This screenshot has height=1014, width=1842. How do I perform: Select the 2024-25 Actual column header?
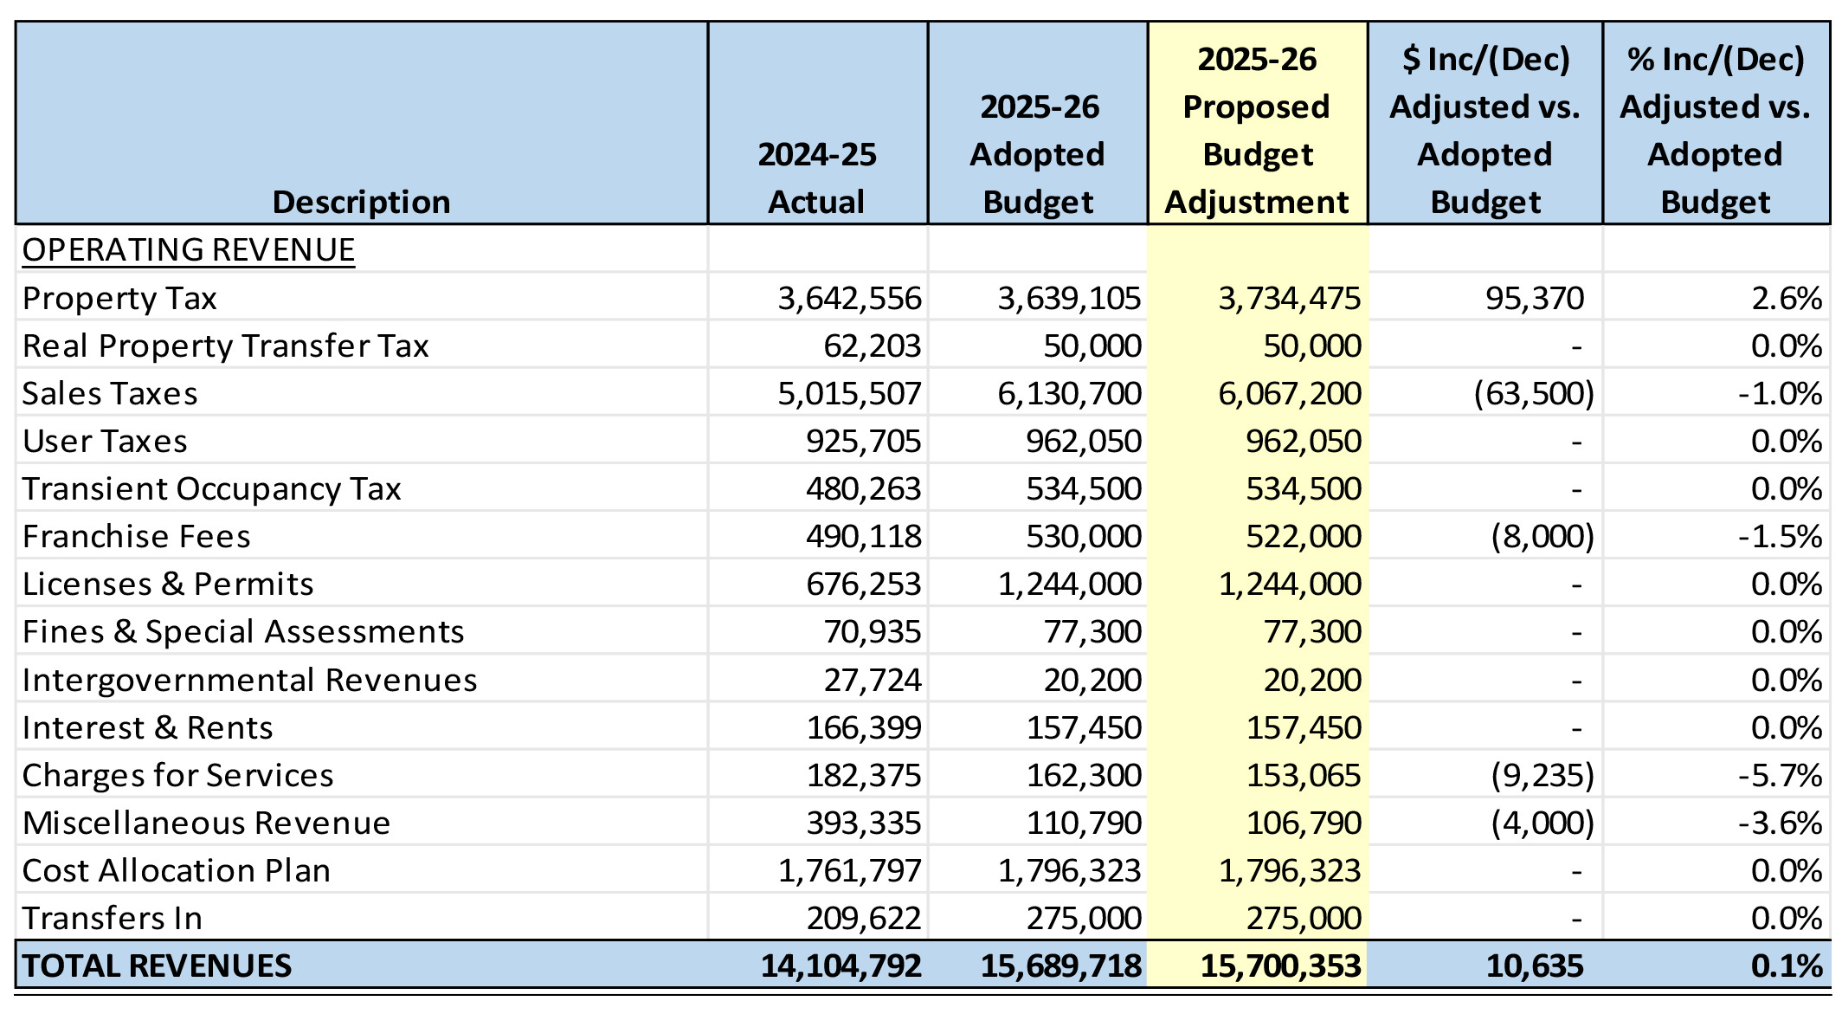[x=817, y=178]
